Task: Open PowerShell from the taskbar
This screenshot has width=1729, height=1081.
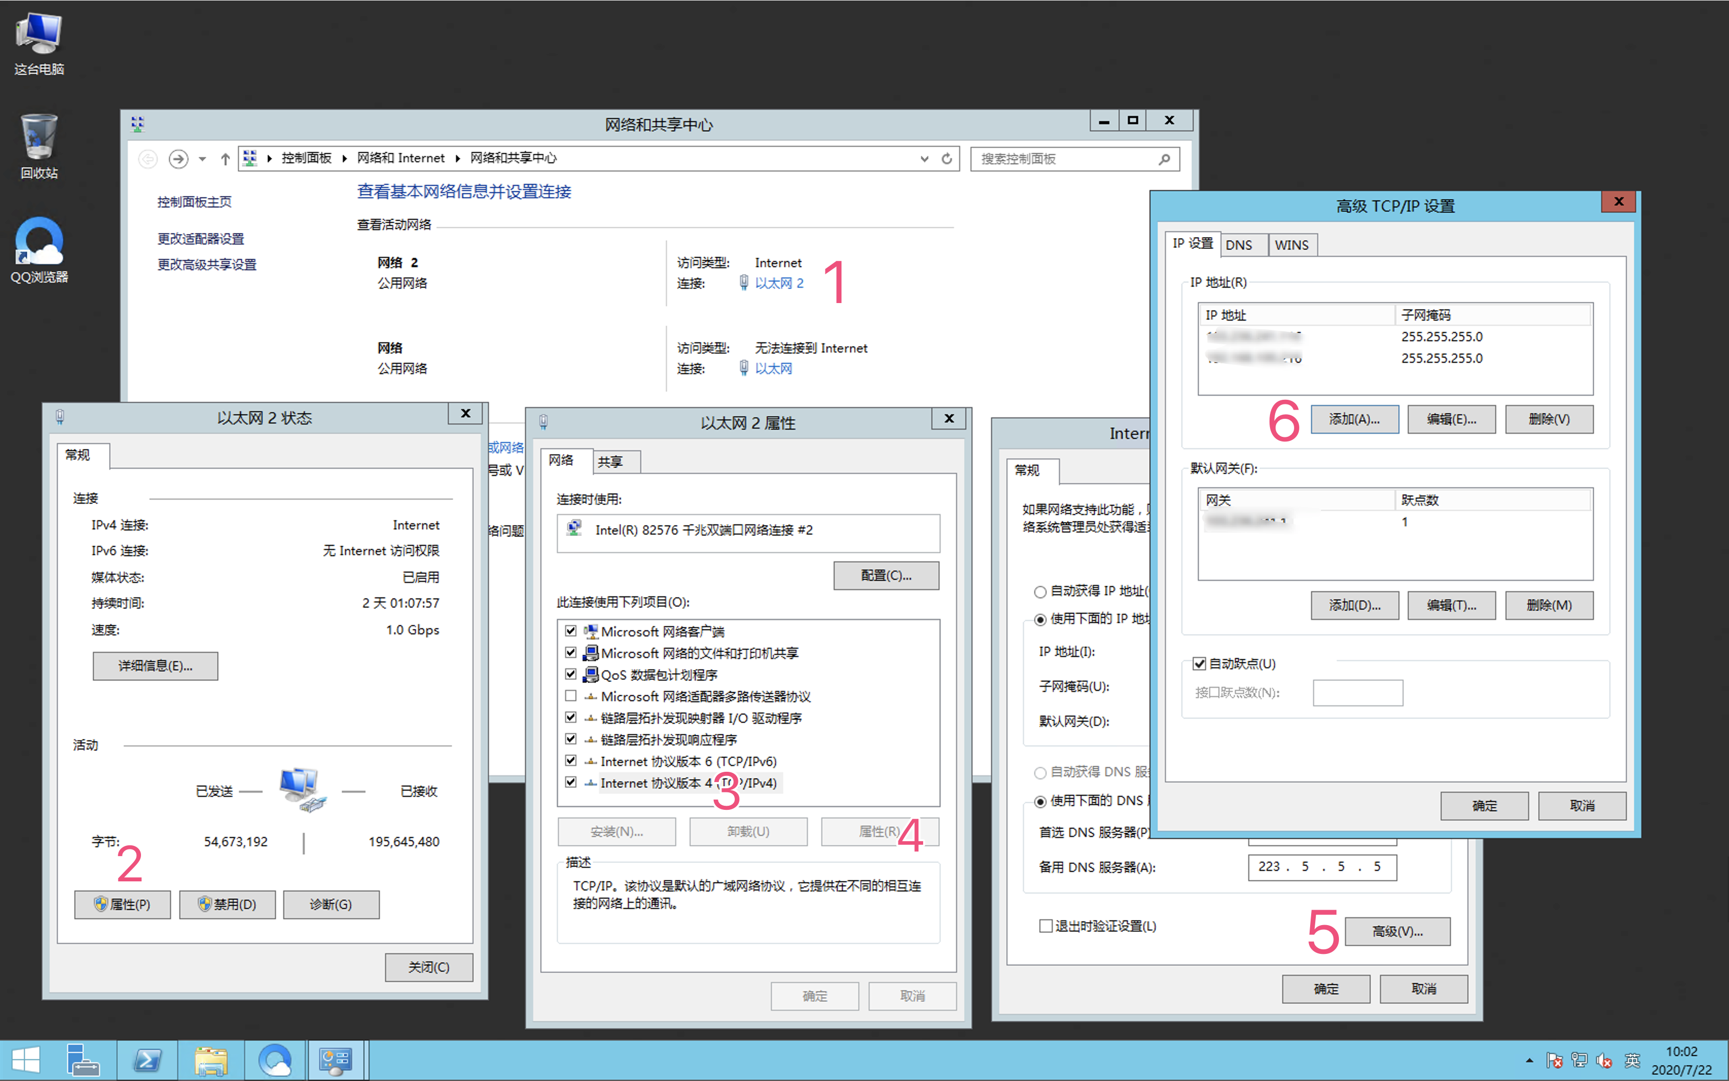Action: point(147,1061)
